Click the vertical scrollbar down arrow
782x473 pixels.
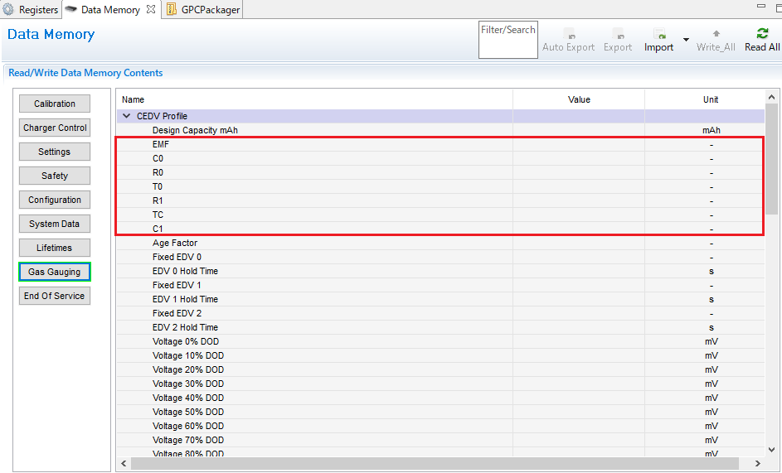pyautogui.click(x=771, y=449)
